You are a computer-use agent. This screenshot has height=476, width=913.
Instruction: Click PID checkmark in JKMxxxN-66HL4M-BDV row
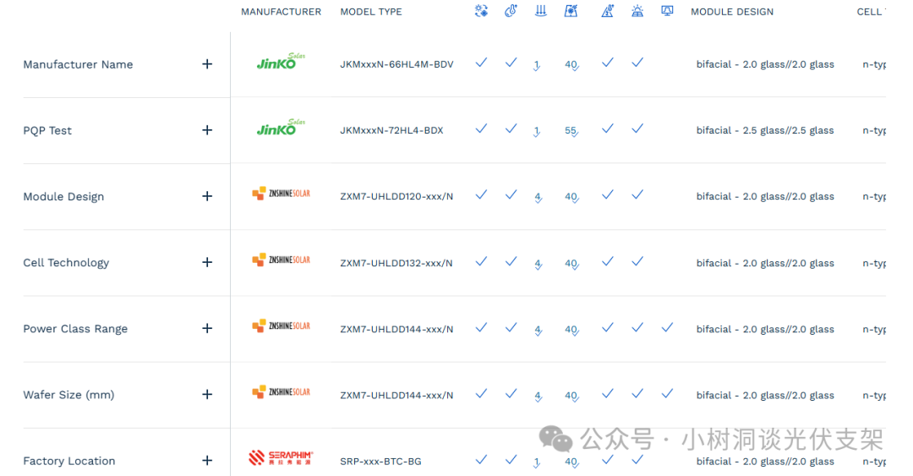607,63
